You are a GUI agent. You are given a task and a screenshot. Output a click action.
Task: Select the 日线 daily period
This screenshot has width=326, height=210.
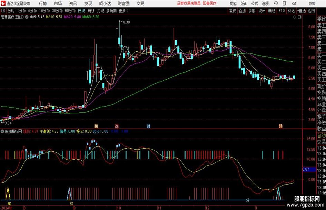81,11
